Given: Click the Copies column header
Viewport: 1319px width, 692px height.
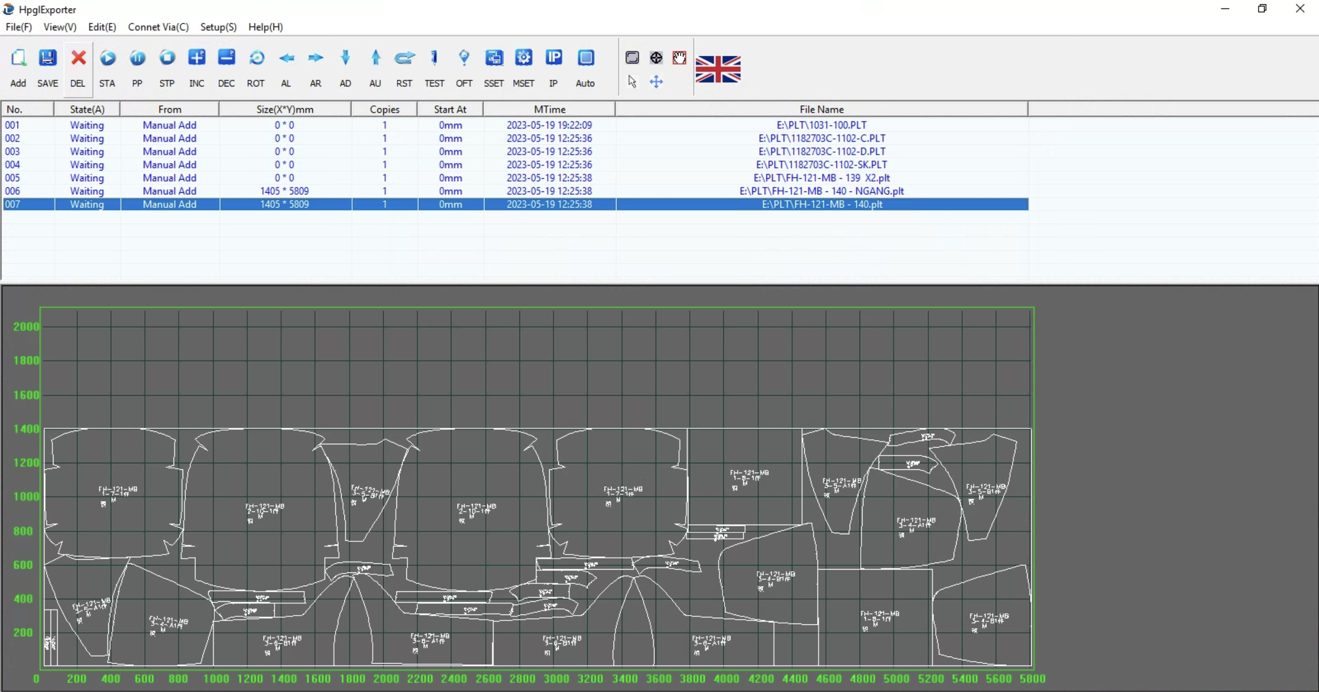Looking at the screenshot, I should [385, 109].
